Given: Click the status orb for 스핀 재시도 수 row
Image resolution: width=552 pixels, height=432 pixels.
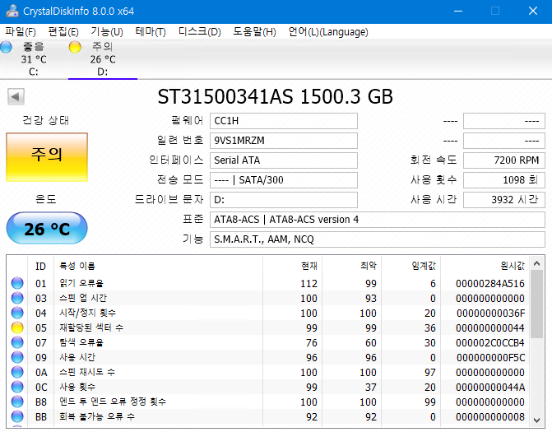Looking at the screenshot, I should coord(17,372).
